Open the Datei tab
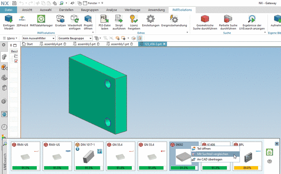 [9, 10]
